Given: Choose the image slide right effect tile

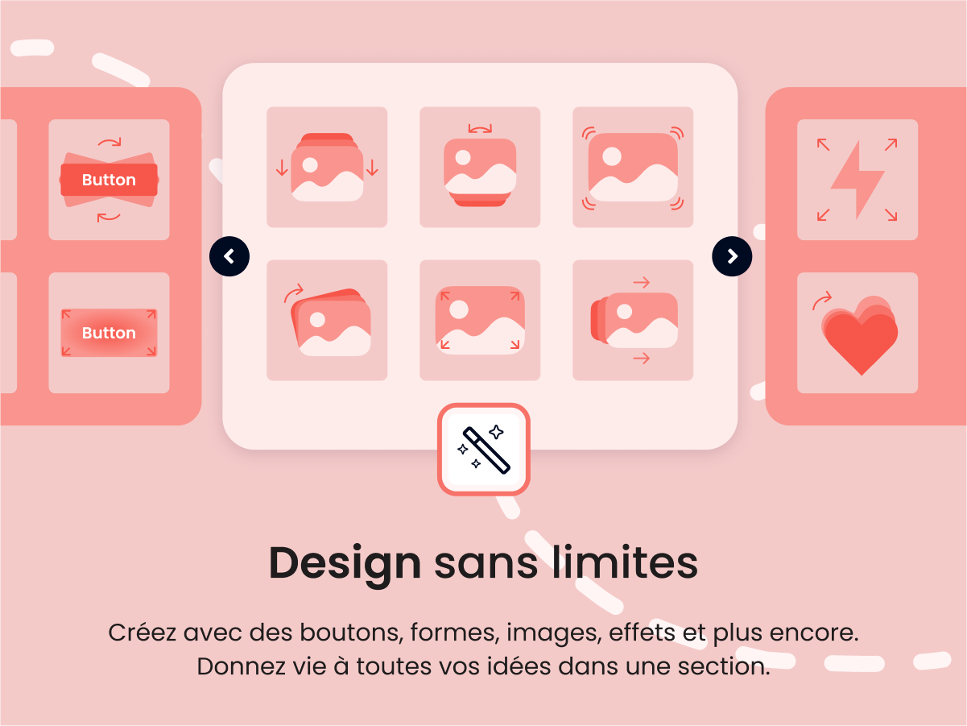Looking at the screenshot, I should tap(633, 320).
